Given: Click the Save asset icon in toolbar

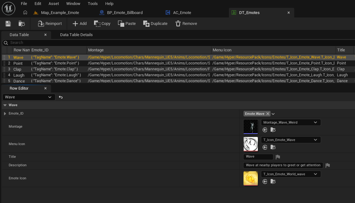Looking at the screenshot, I should pos(8,24).
